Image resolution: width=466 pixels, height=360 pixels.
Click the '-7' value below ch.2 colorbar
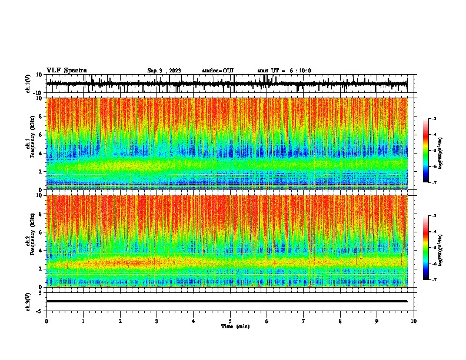tap(434, 279)
